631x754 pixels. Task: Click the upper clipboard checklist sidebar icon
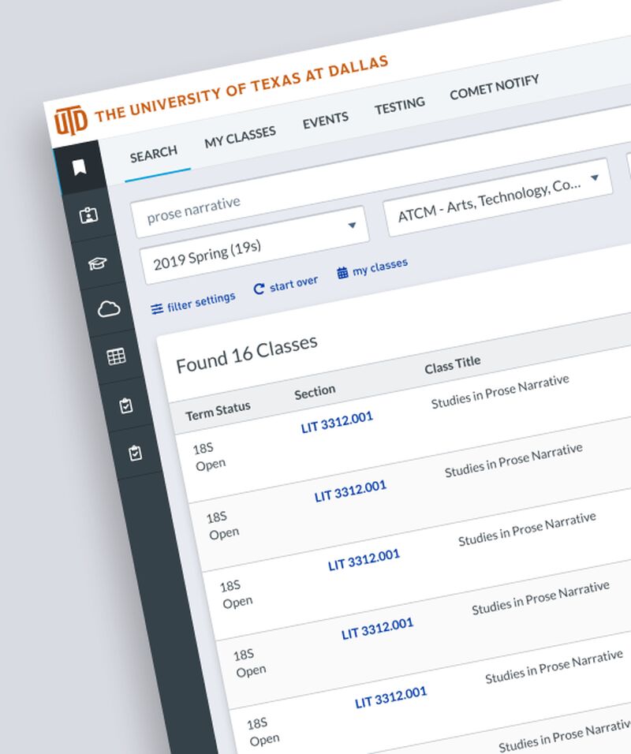[126, 405]
